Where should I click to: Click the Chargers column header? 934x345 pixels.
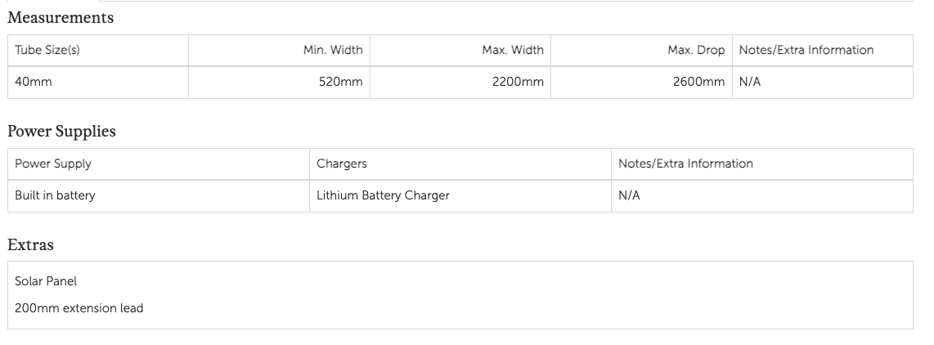tap(342, 164)
